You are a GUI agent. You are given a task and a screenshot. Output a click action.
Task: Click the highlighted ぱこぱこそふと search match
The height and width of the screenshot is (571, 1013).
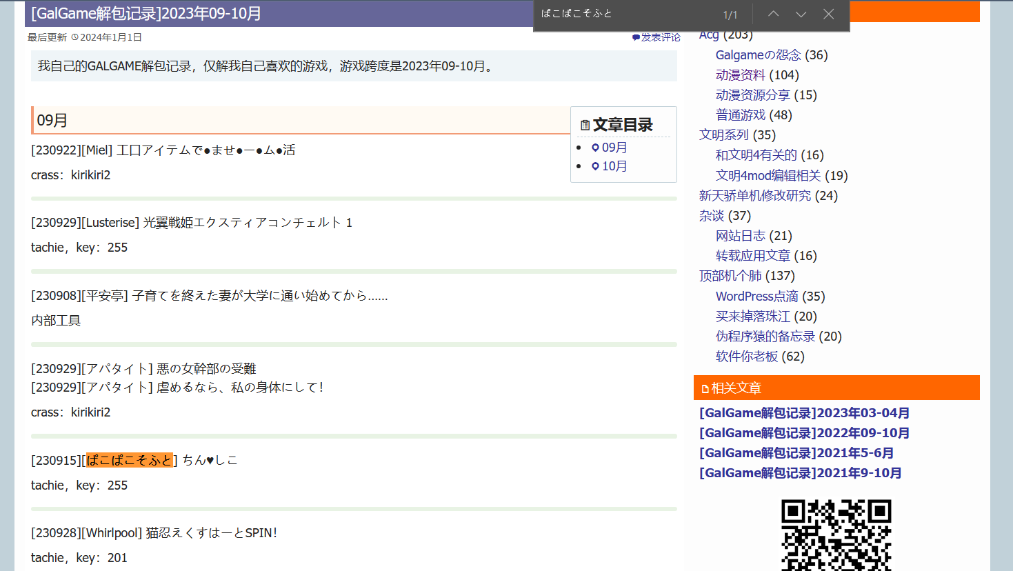click(x=129, y=461)
